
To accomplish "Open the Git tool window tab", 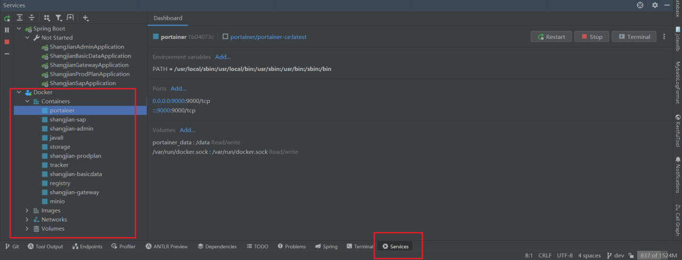I will tap(12, 247).
